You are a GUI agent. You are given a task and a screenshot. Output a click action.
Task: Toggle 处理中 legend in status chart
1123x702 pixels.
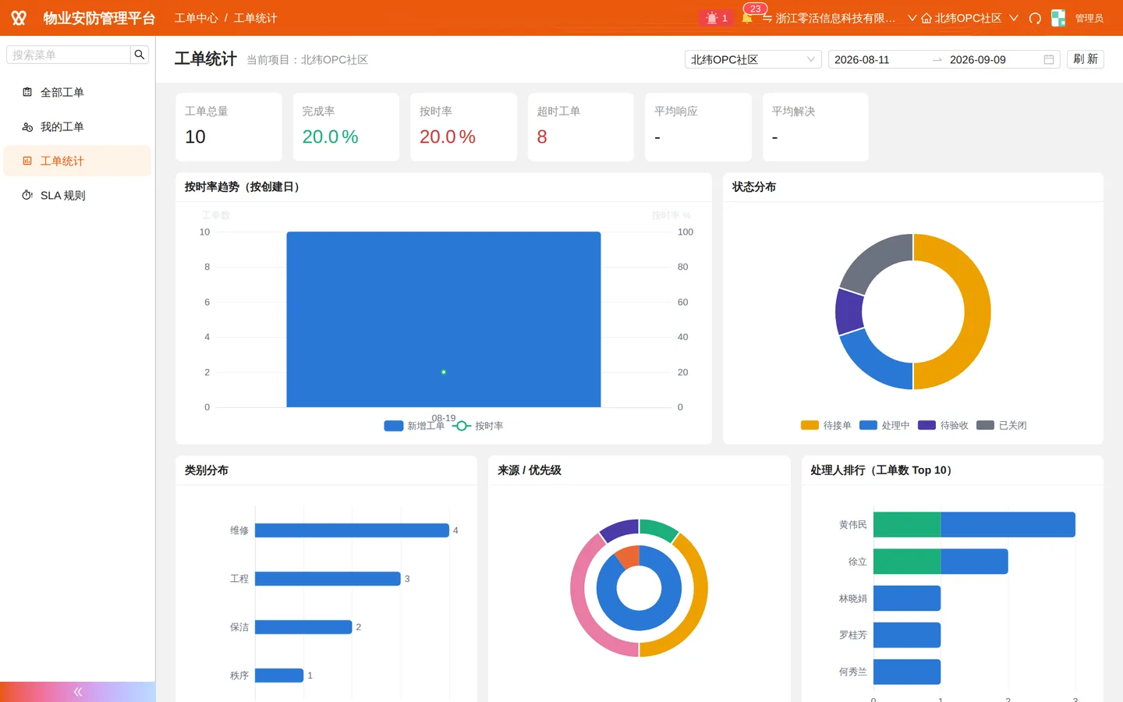click(884, 425)
